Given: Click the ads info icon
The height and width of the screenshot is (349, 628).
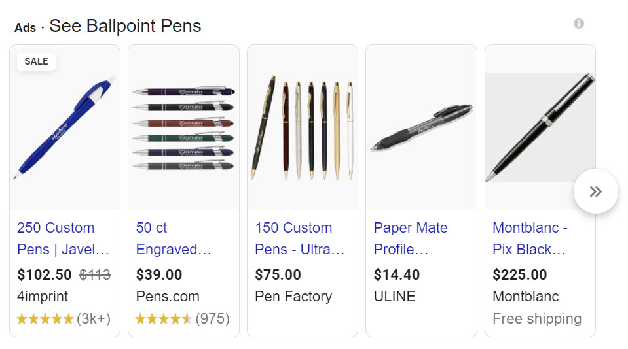Looking at the screenshot, I should coord(578,24).
